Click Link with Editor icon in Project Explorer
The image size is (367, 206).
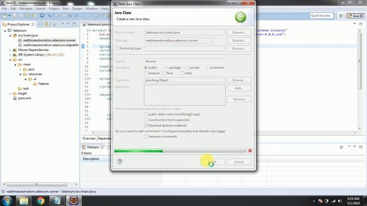click(46, 24)
